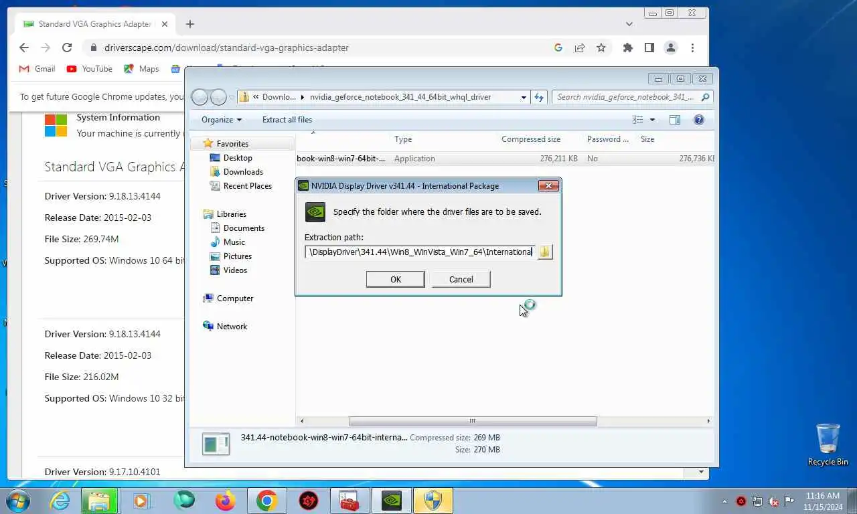Viewport: 857px width, 514px height.
Task: Click the Explorer back navigation arrow
Action: pyautogui.click(x=200, y=97)
